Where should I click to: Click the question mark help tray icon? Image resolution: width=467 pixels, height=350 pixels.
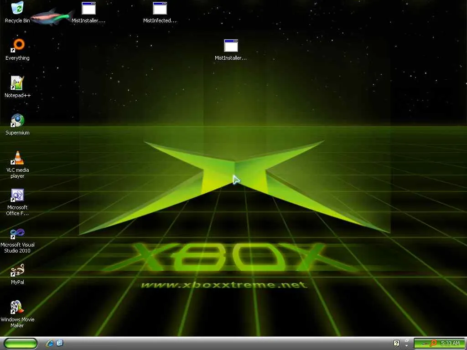[x=396, y=343]
